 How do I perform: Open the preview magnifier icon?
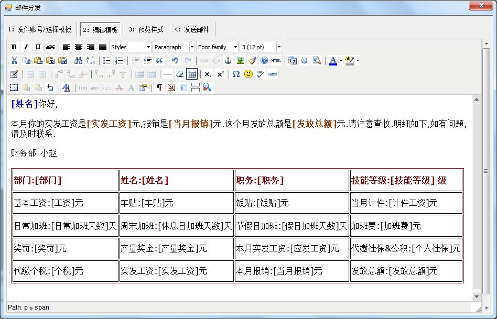click(317, 60)
